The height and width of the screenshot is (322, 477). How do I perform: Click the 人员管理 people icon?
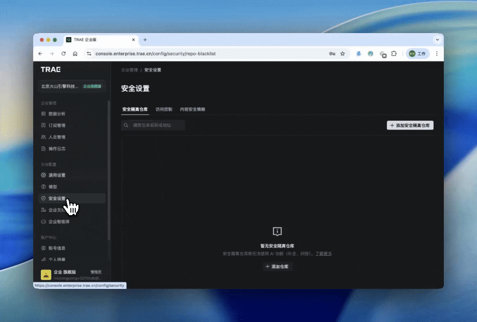43,137
